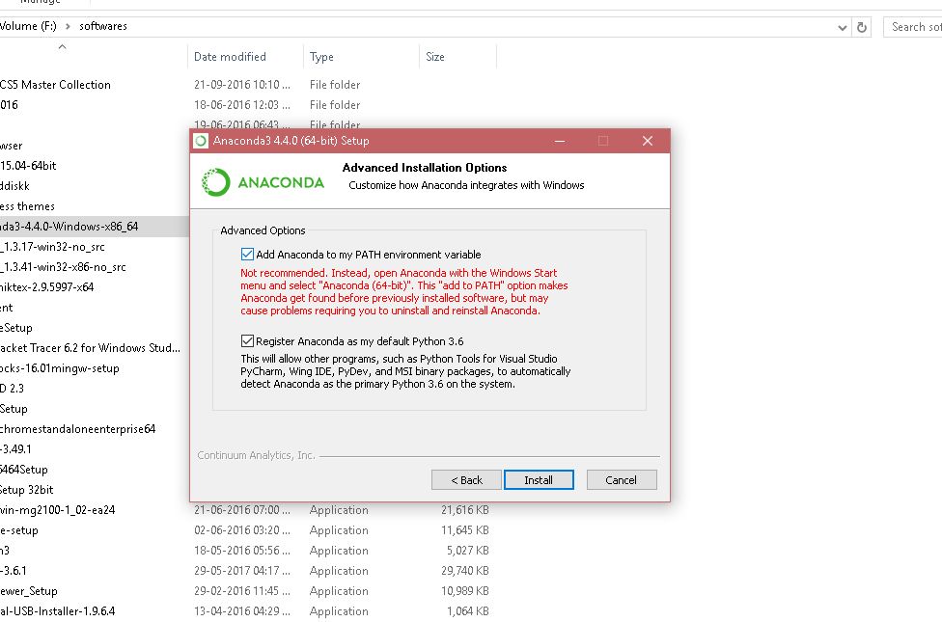Select the -3.49.1 file
The width and height of the screenshot is (942, 622).
15,449
